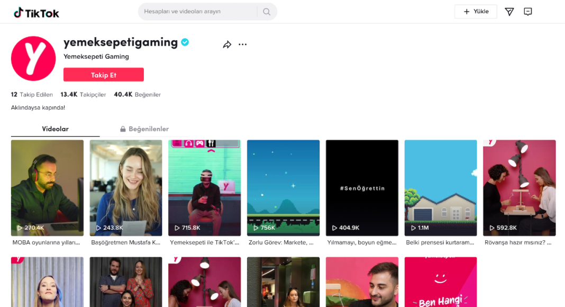565x307 pixels.
Task: Click the 404.9K play count icon
Action: (x=334, y=228)
